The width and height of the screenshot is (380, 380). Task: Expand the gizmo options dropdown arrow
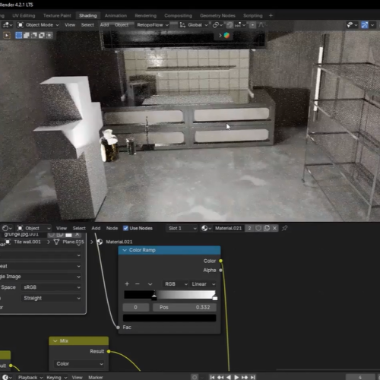point(372,25)
